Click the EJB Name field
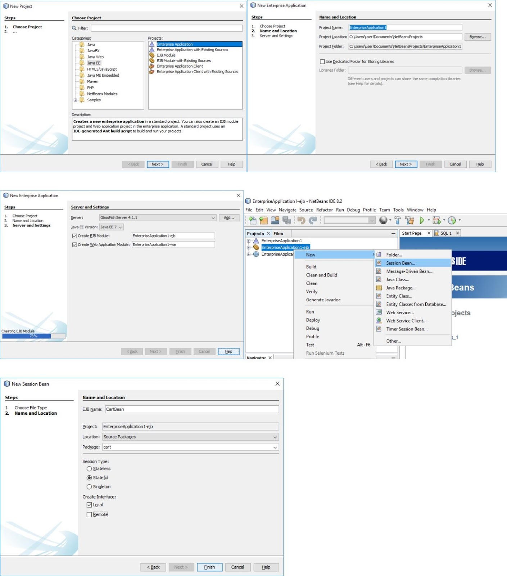The height and width of the screenshot is (576, 507). tap(192, 409)
